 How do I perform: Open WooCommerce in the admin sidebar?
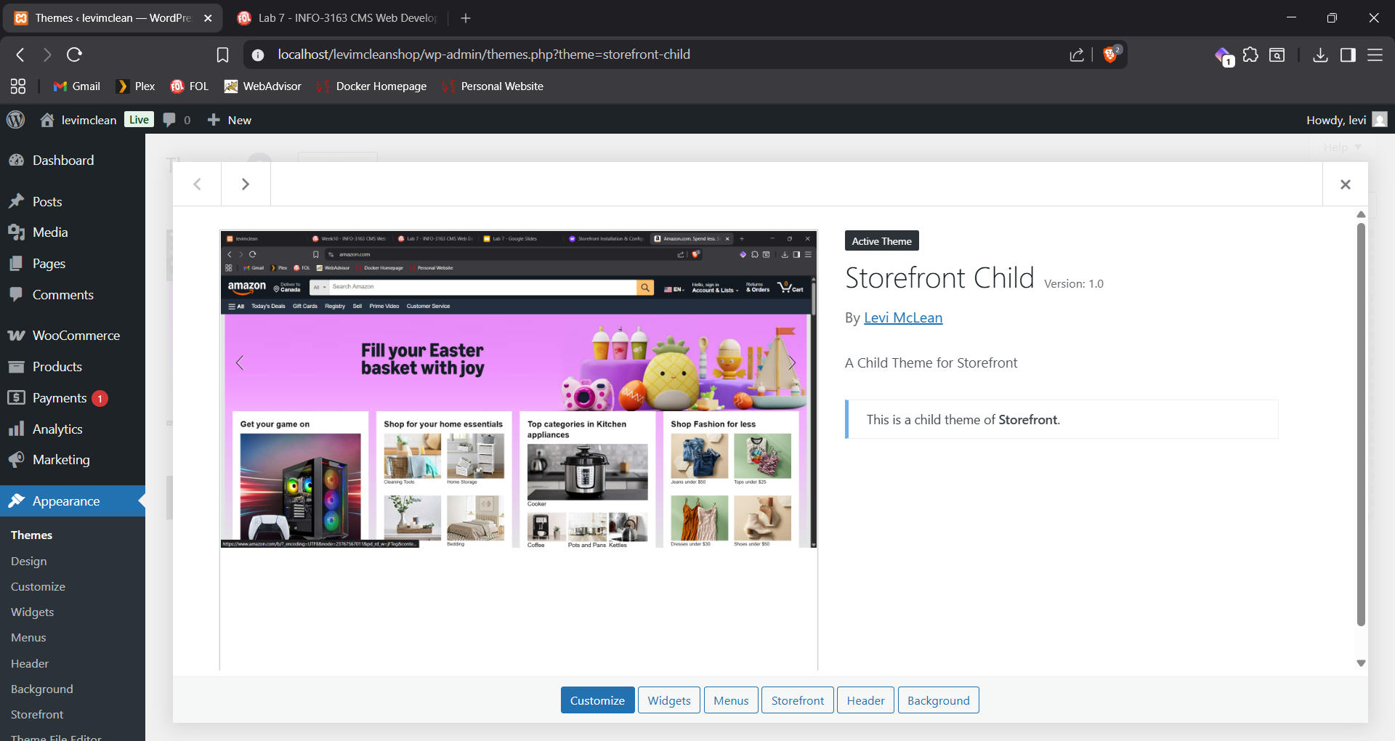76,336
